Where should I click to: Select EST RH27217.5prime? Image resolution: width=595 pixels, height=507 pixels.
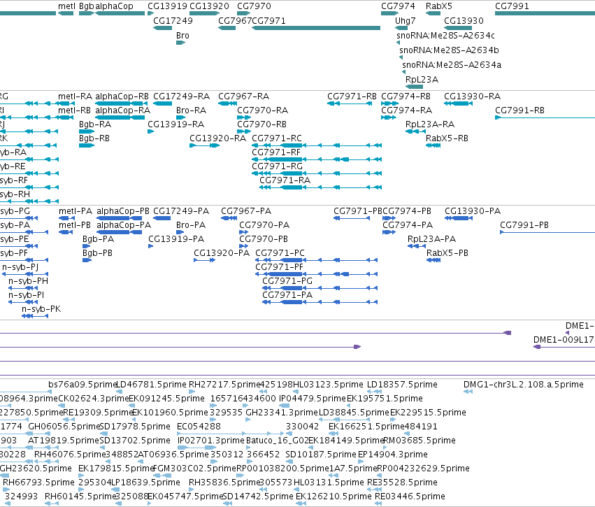pyautogui.click(x=224, y=385)
